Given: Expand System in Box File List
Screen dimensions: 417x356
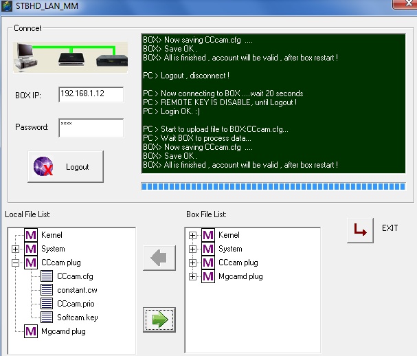Looking at the screenshot, I should coord(192,249).
